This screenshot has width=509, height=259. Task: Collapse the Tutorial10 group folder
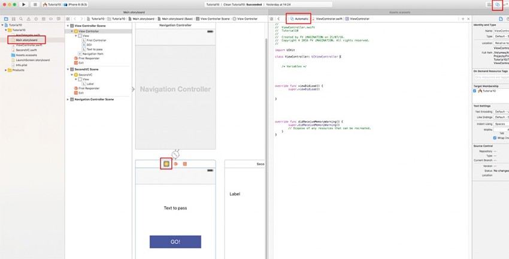(6, 30)
